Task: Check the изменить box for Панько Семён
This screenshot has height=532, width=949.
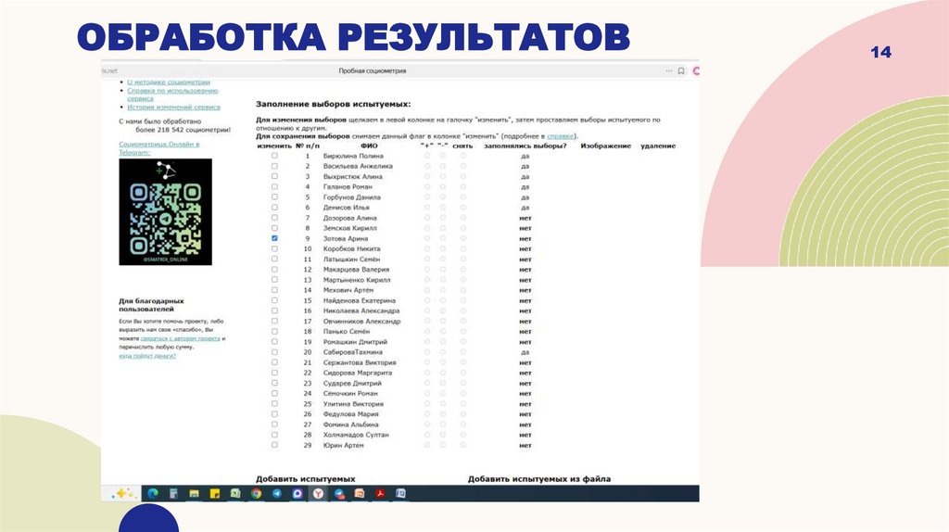Action: pyautogui.click(x=274, y=331)
